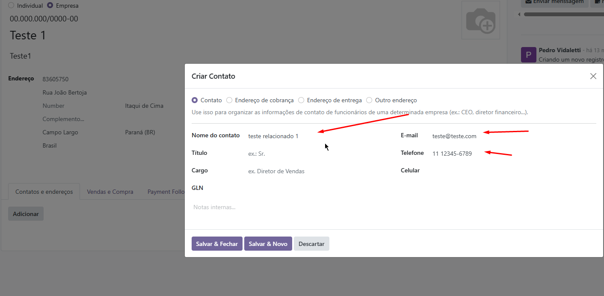Viewport: 604px width, 296px height.
Task: Choose Endereço de entrega radio option
Action: coord(301,100)
